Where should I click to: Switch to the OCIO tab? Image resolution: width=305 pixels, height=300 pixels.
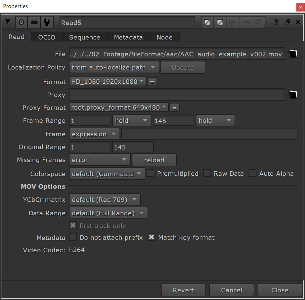coord(47,37)
